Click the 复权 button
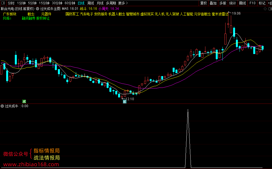272x169 pixels. tap(204, 3)
